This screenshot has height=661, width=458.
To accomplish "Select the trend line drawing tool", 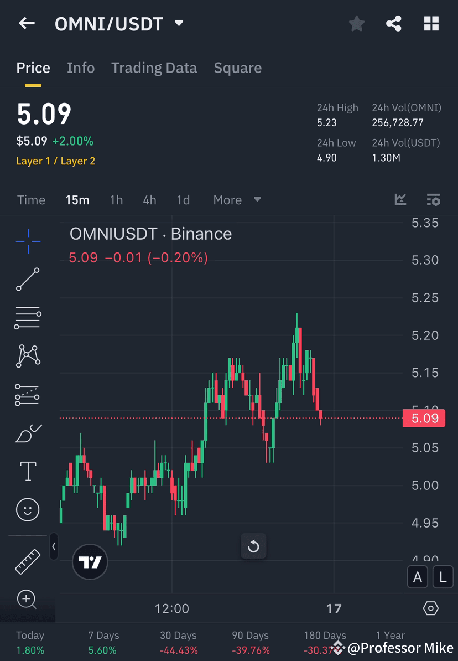I will (28, 279).
